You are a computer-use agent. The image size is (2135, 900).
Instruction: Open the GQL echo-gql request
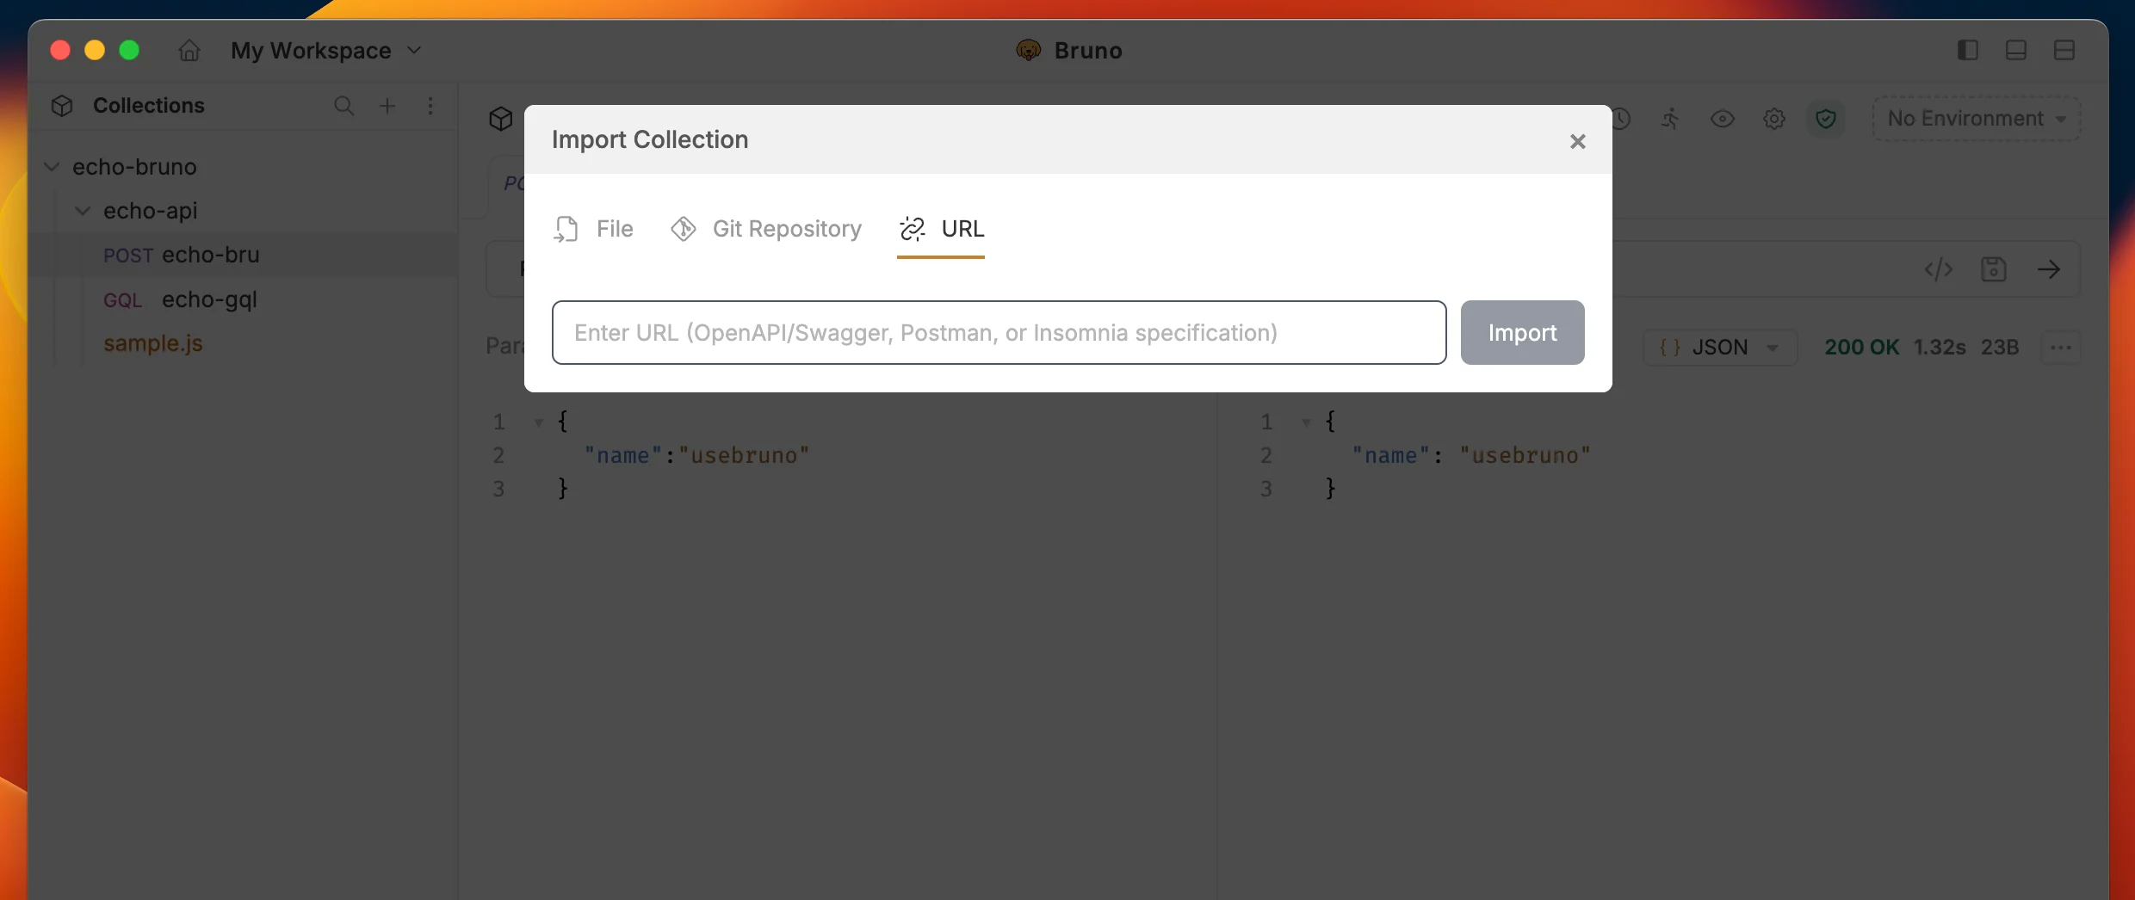[243, 299]
